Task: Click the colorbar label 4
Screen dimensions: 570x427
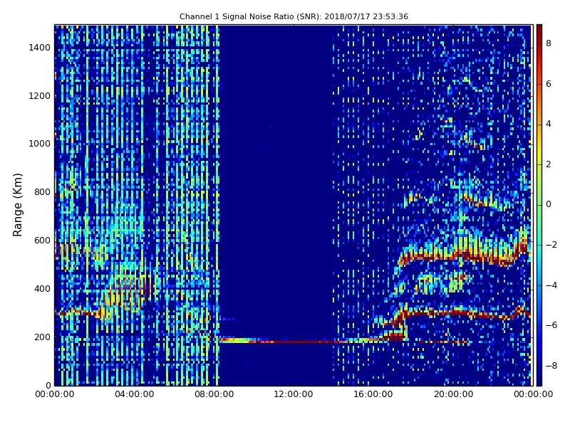Action: point(549,124)
